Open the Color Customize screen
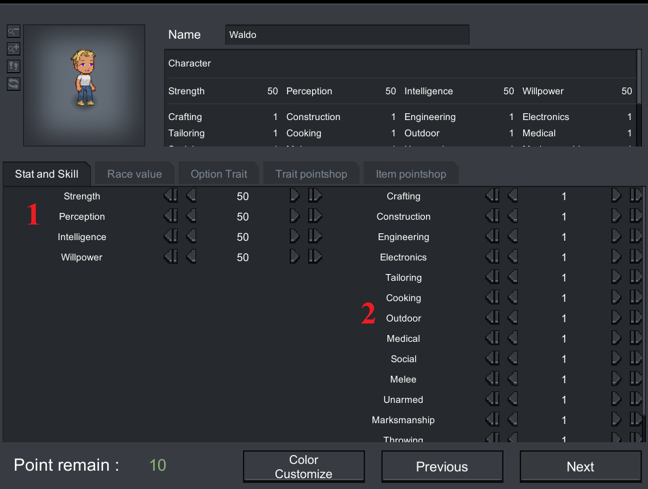This screenshot has height=489, width=648. point(303,467)
